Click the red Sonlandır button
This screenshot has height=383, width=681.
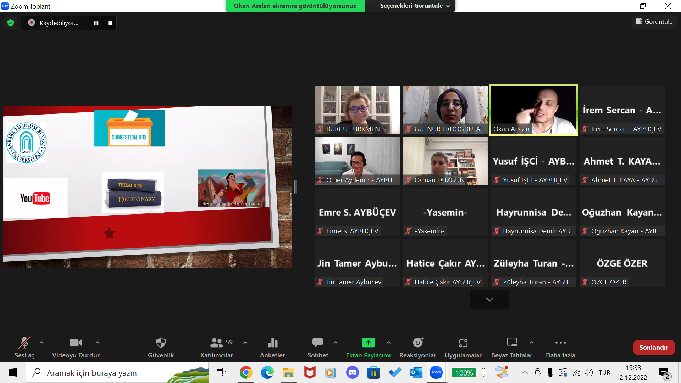pos(654,348)
